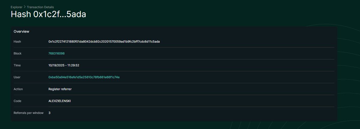Click the 'Block' row label
This screenshot has width=360, height=129.
[x=18, y=53]
